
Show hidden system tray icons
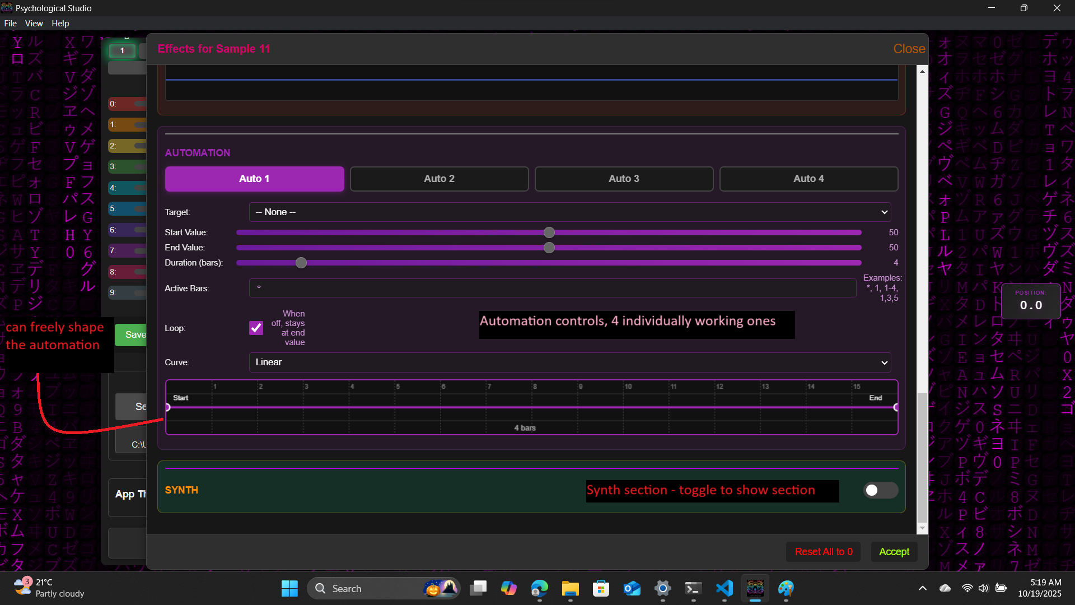pos(922,588)
